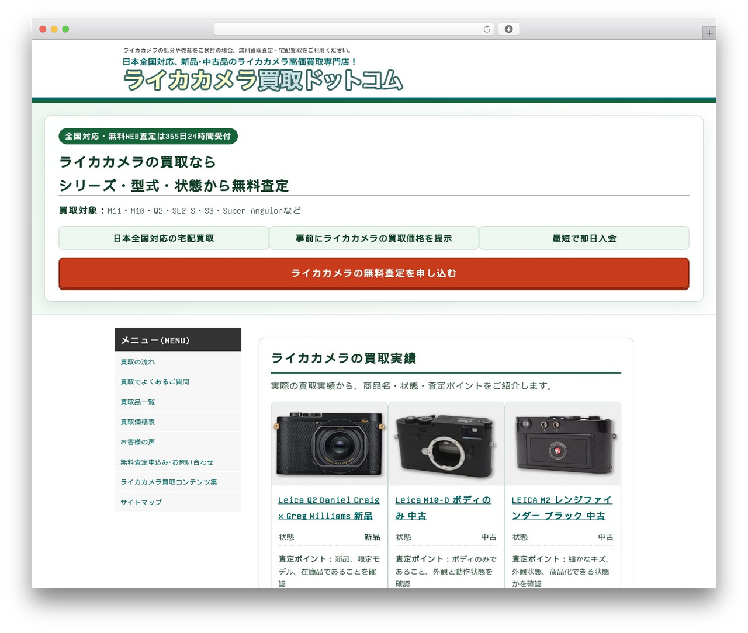748x633 pixels.
Task: Click the ライカカメラの買取実績 section heading
Action: click(x=344, y=359)
